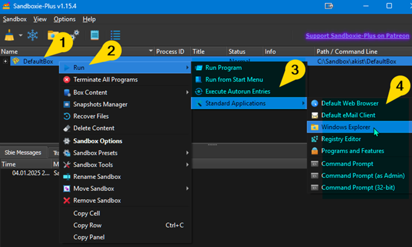Choose Copy Row

pos(87,225)
